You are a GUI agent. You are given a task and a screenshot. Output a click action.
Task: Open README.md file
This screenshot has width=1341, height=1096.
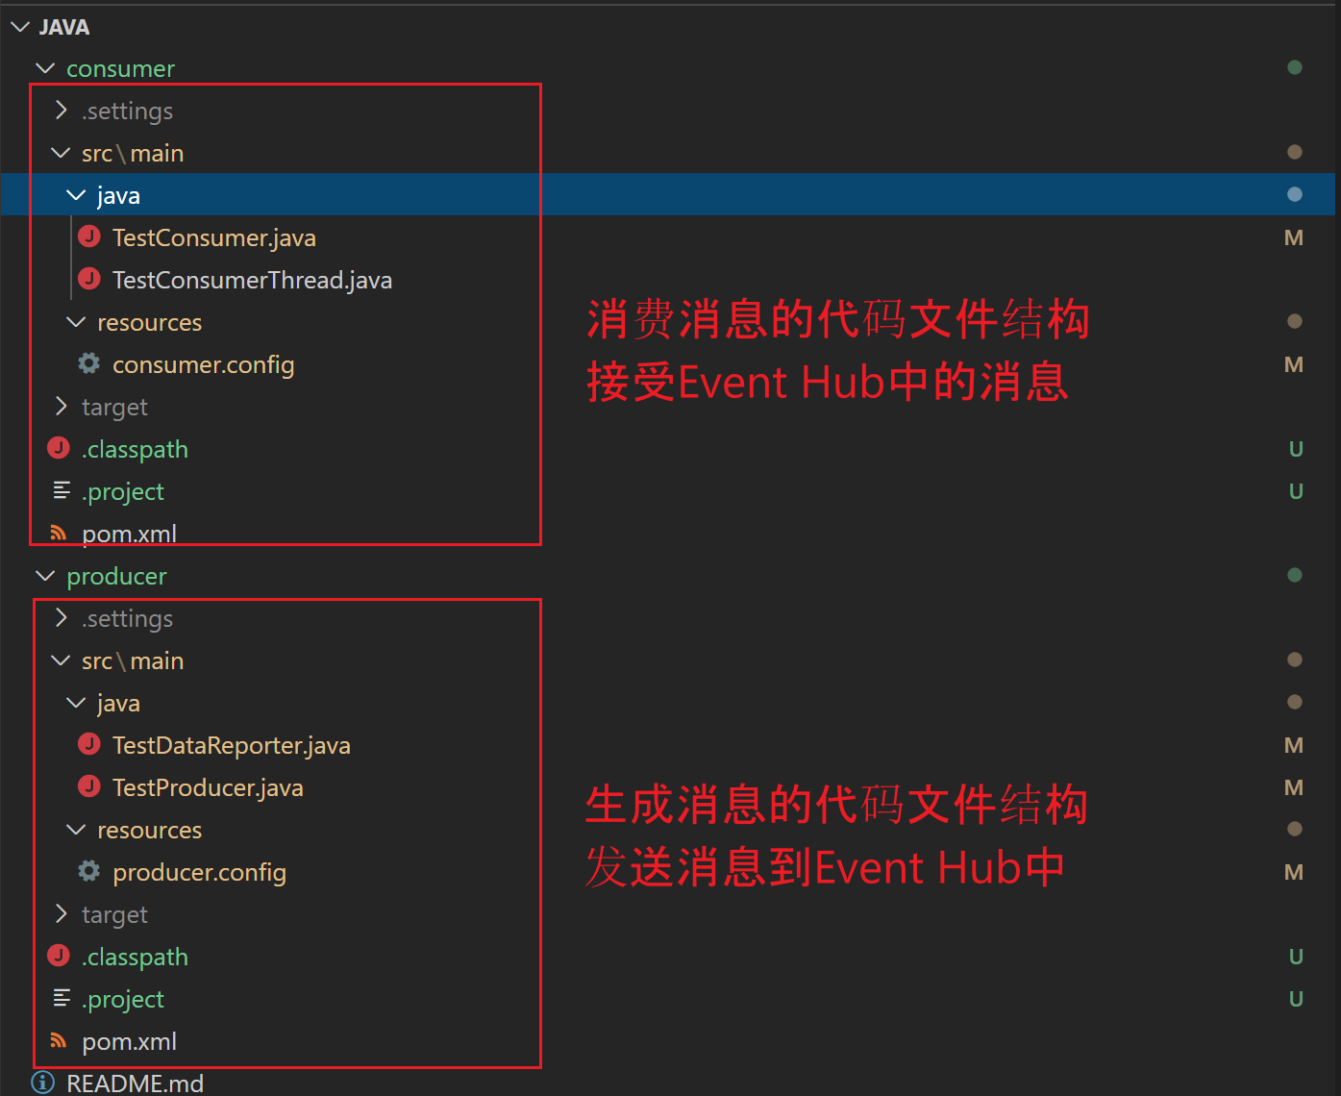(136, 1084)
